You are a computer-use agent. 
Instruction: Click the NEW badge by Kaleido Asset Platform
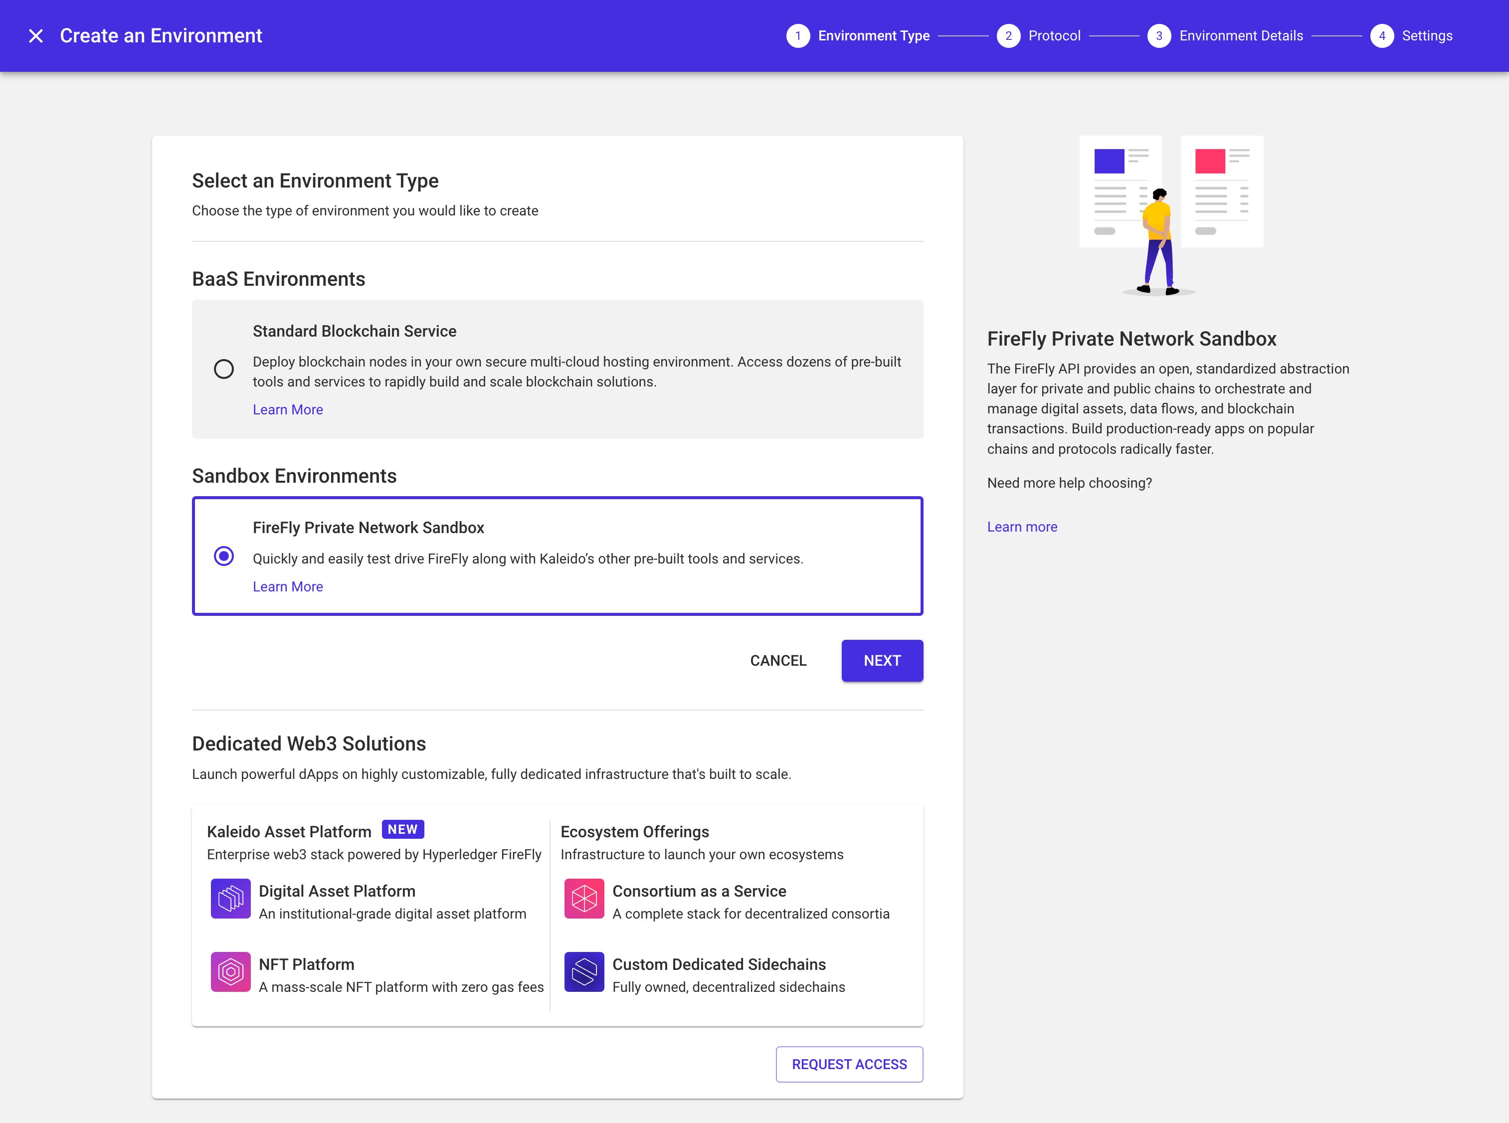pos(402,829)
